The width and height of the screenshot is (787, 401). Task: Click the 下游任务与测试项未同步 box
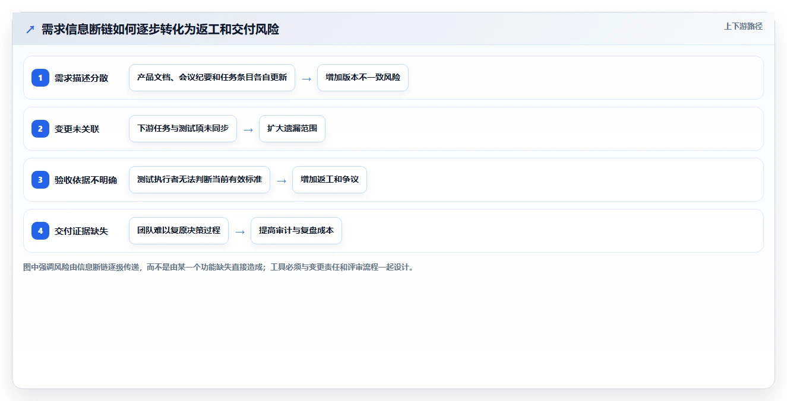[x=183, y=129]
